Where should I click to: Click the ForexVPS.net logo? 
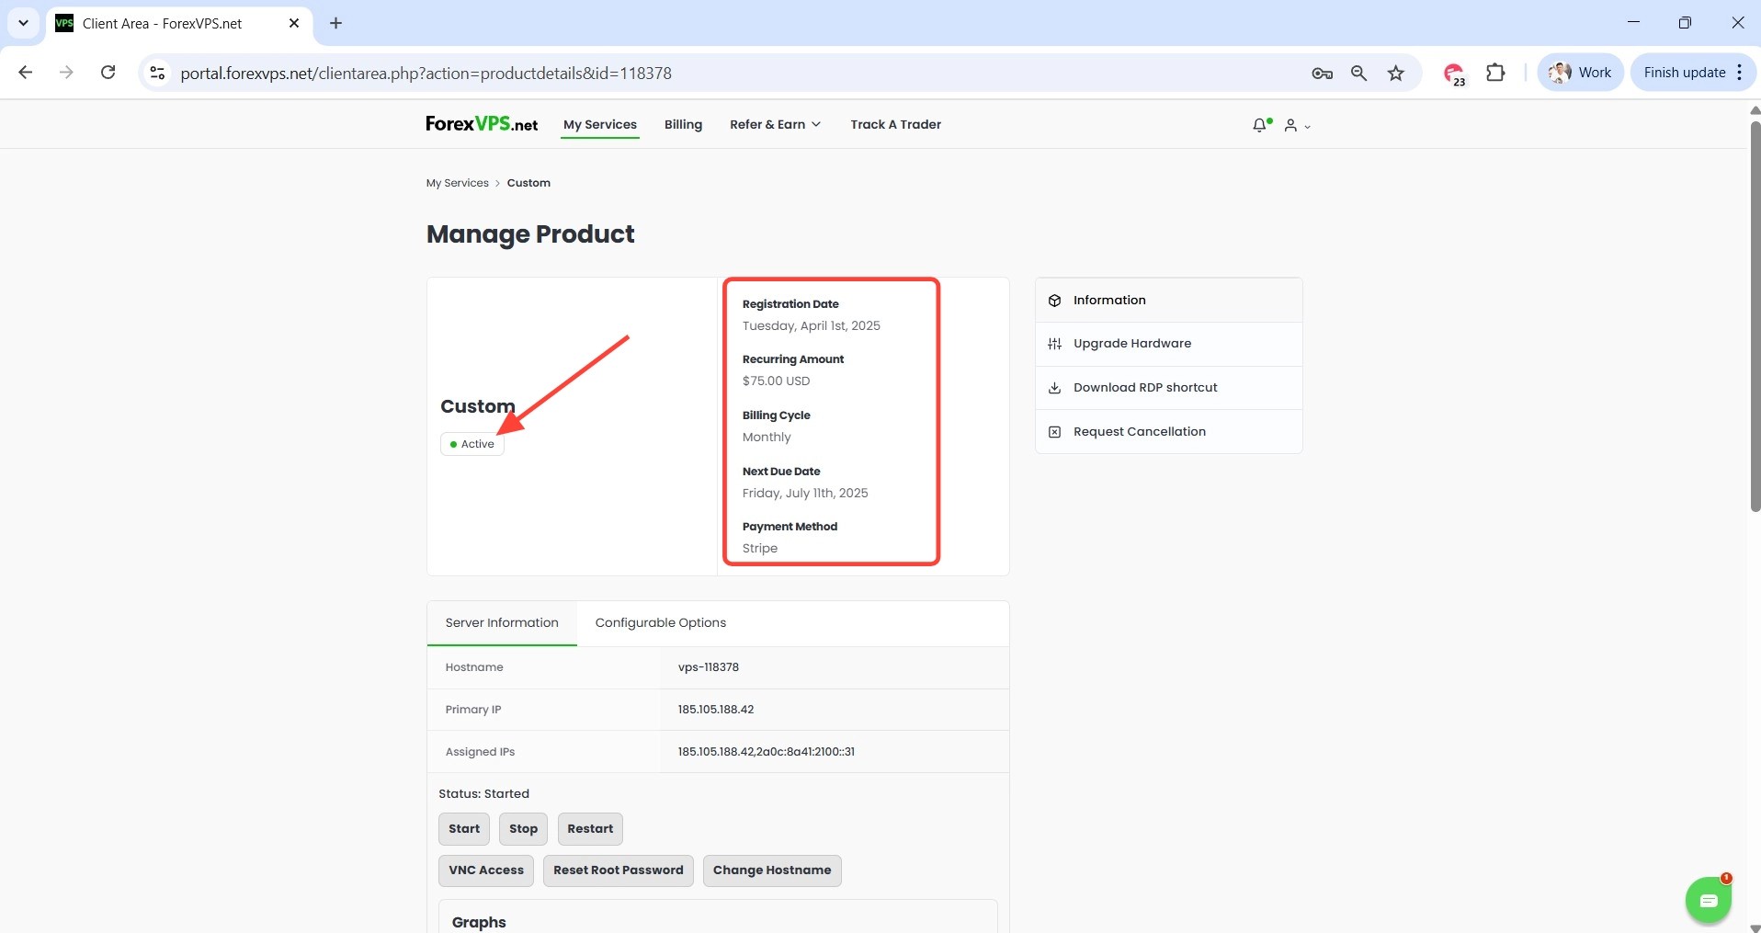point(482,124)
